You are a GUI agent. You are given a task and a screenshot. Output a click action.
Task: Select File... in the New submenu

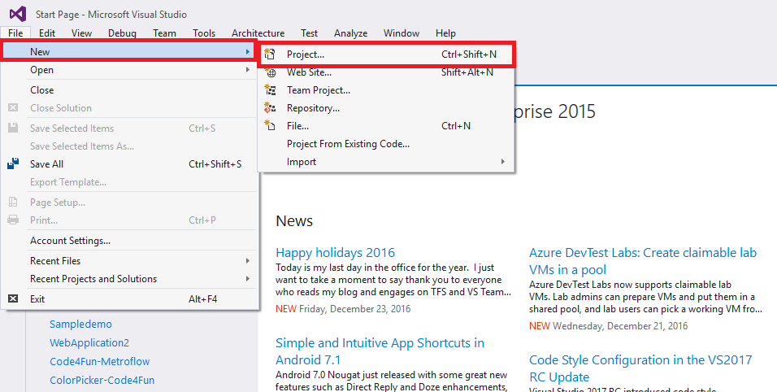coord(387,126)
